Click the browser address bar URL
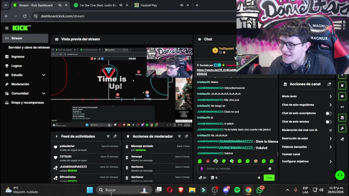The width and height of the screenshot is (349, 196). [62, 16]
